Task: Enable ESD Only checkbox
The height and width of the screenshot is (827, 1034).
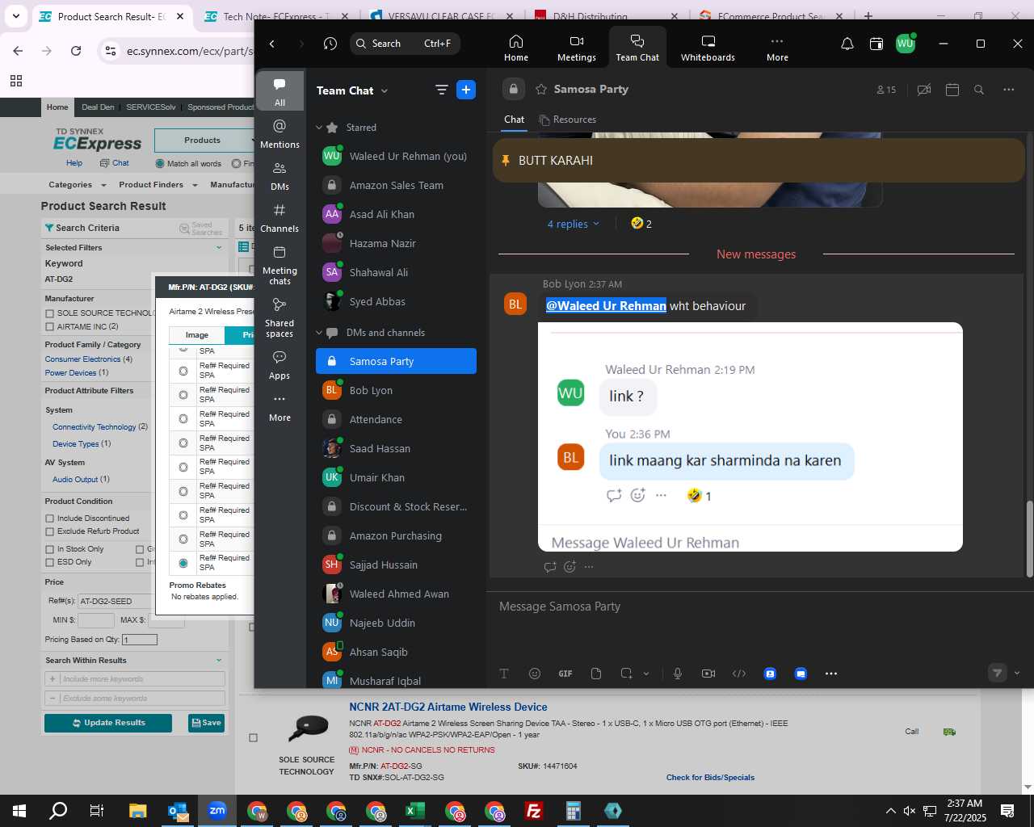Action: click(50, 562)
